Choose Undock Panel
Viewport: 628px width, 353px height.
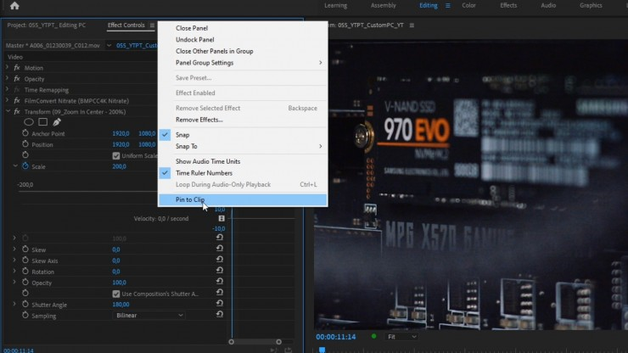[x=243, y=39]
